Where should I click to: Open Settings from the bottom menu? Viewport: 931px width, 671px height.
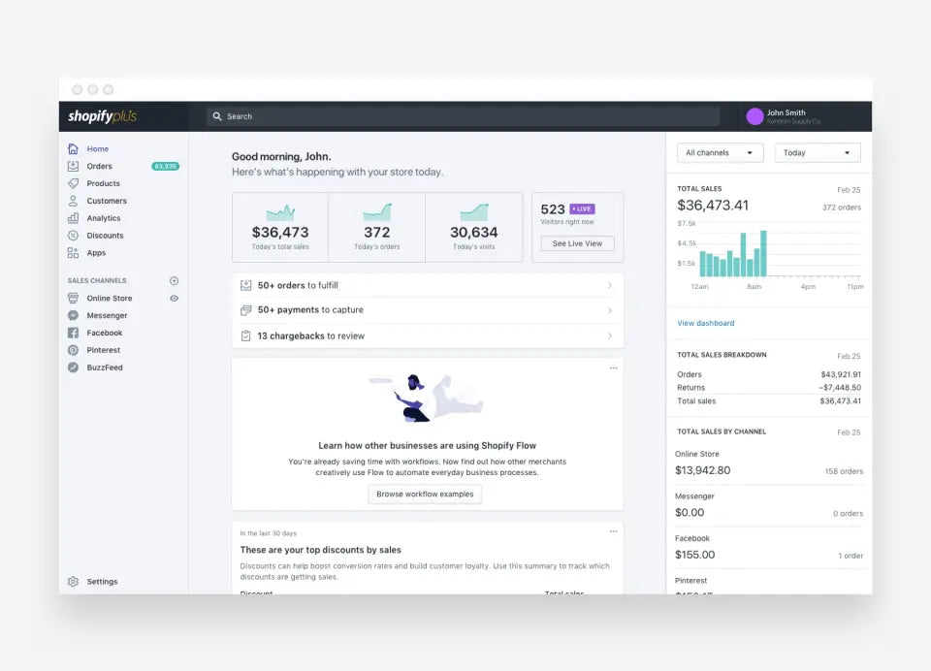[x=102, y=581]
